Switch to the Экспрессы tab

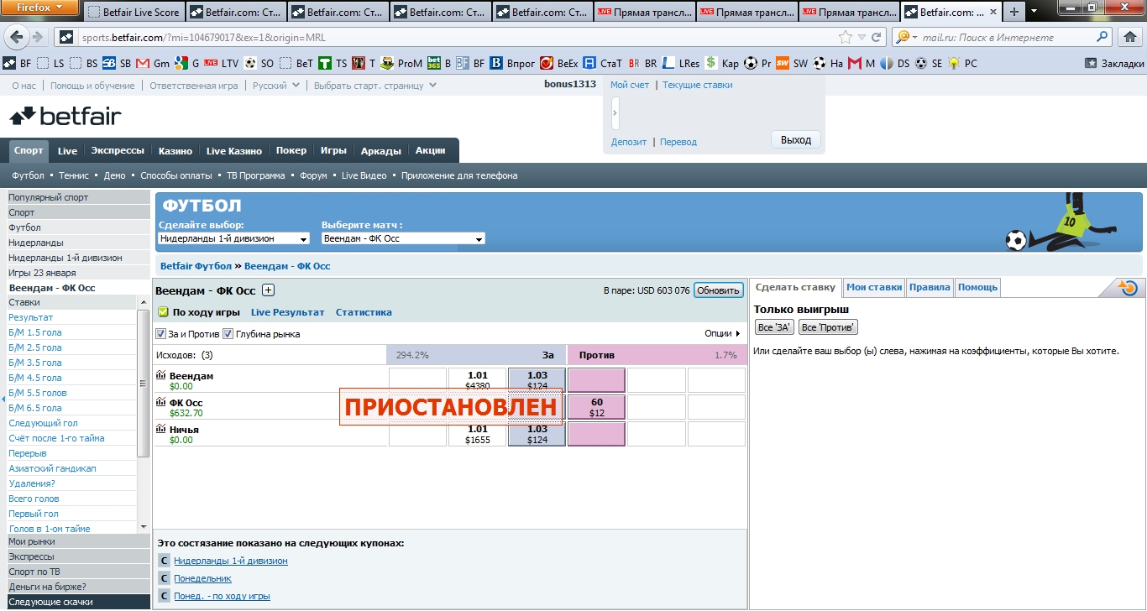118,151
